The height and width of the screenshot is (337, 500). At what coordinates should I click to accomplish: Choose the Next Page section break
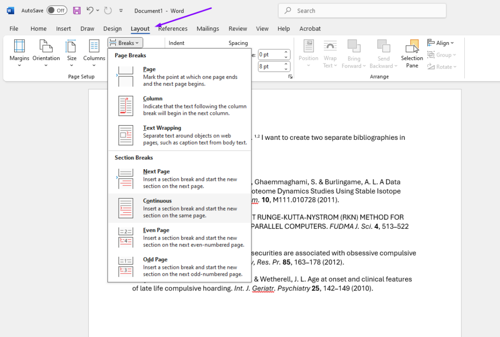[x=179, y=179]
